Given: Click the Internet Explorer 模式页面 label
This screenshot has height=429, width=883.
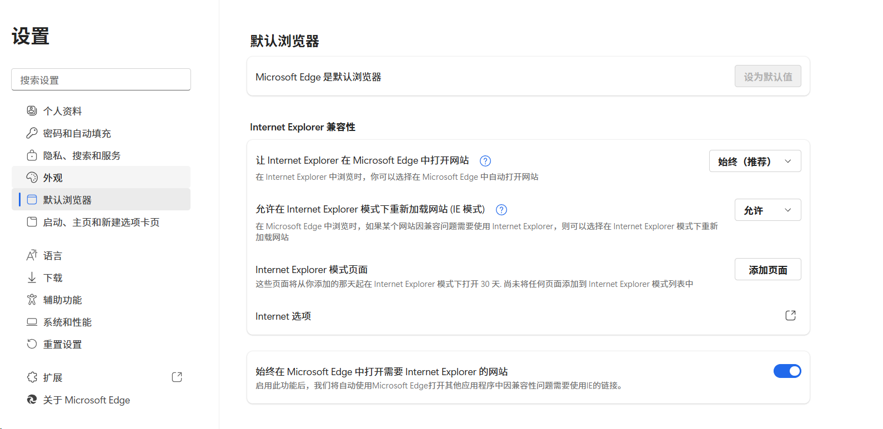Looking at the screenshot, I should click(x=312, y=269).
